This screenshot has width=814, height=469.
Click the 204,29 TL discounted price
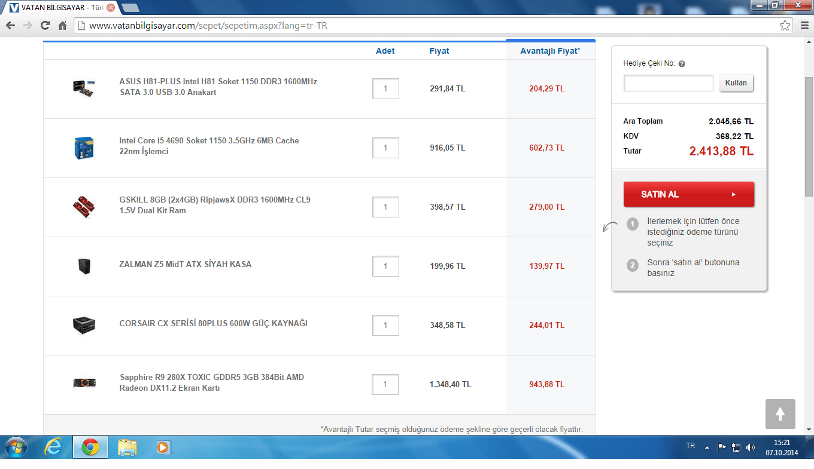(x=547, y=88)
